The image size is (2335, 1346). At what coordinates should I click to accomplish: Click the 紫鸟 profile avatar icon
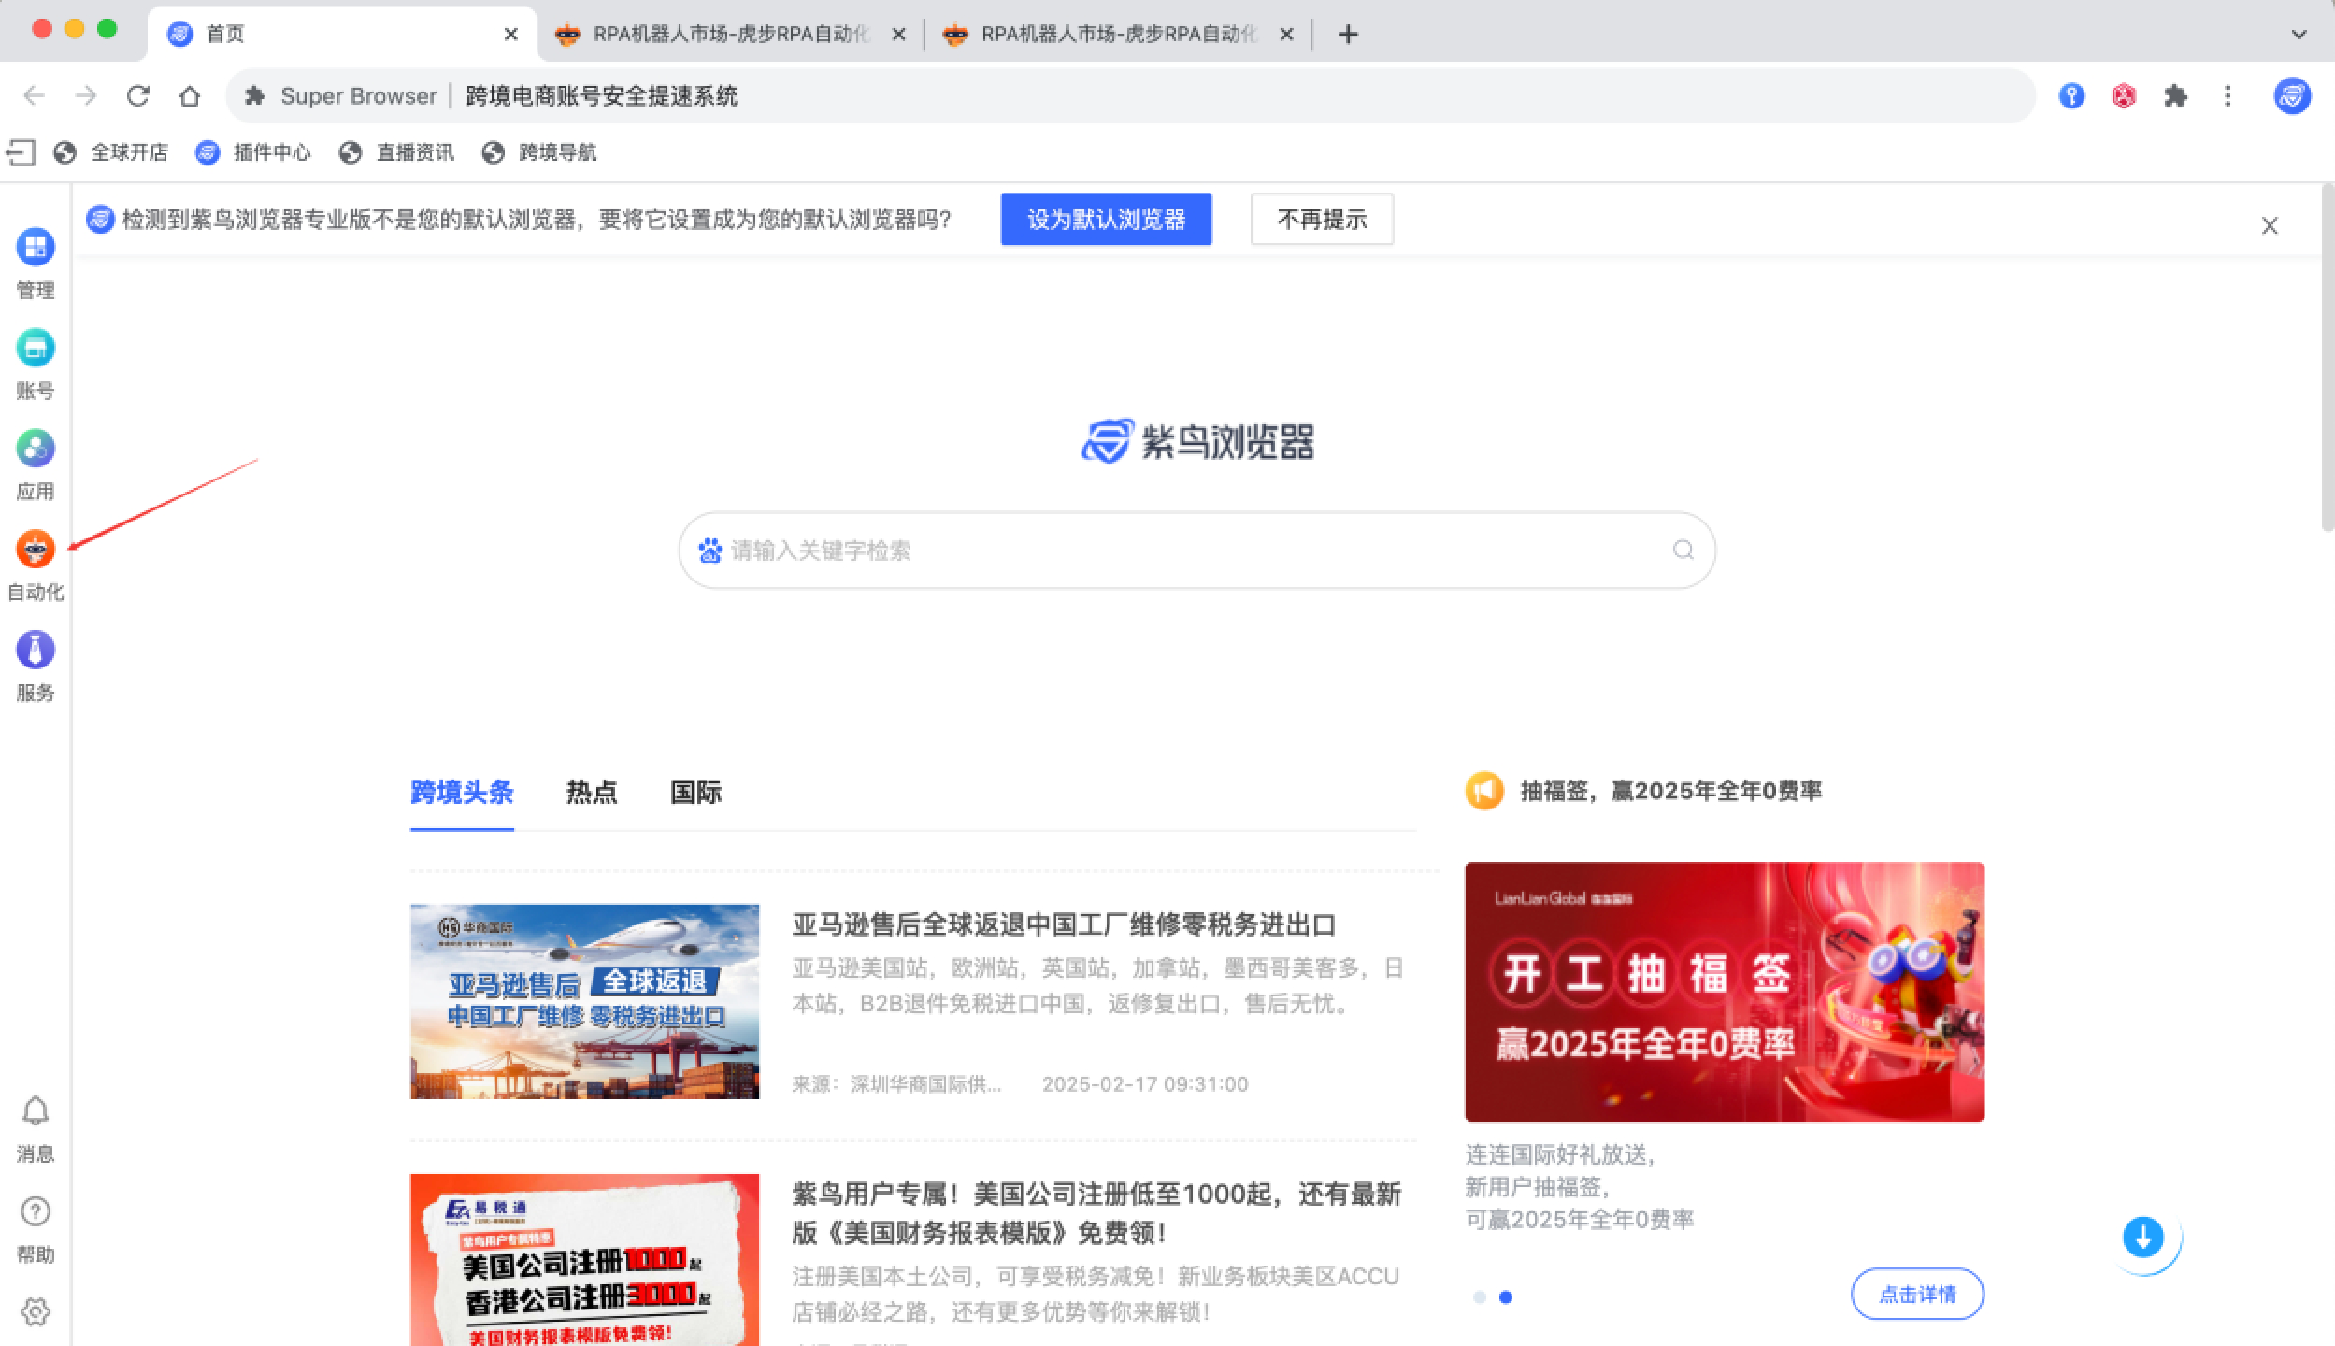point(2292,95)
